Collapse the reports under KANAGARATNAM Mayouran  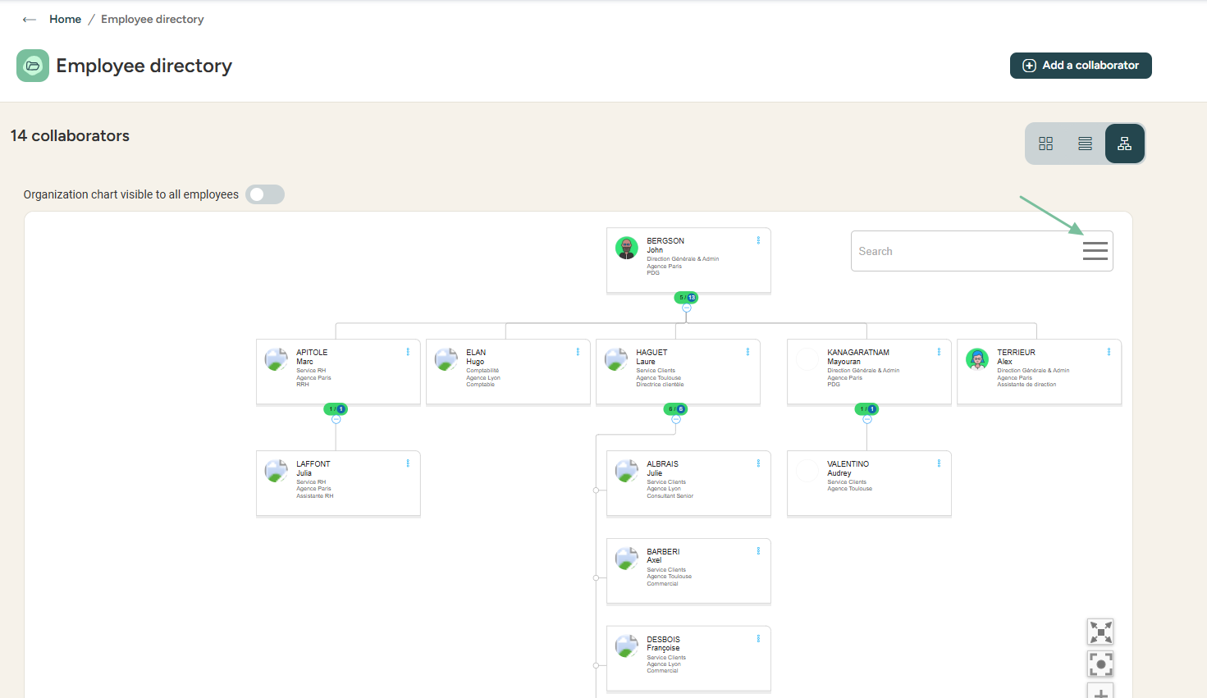pyautogui.click(x=867, y=420)
